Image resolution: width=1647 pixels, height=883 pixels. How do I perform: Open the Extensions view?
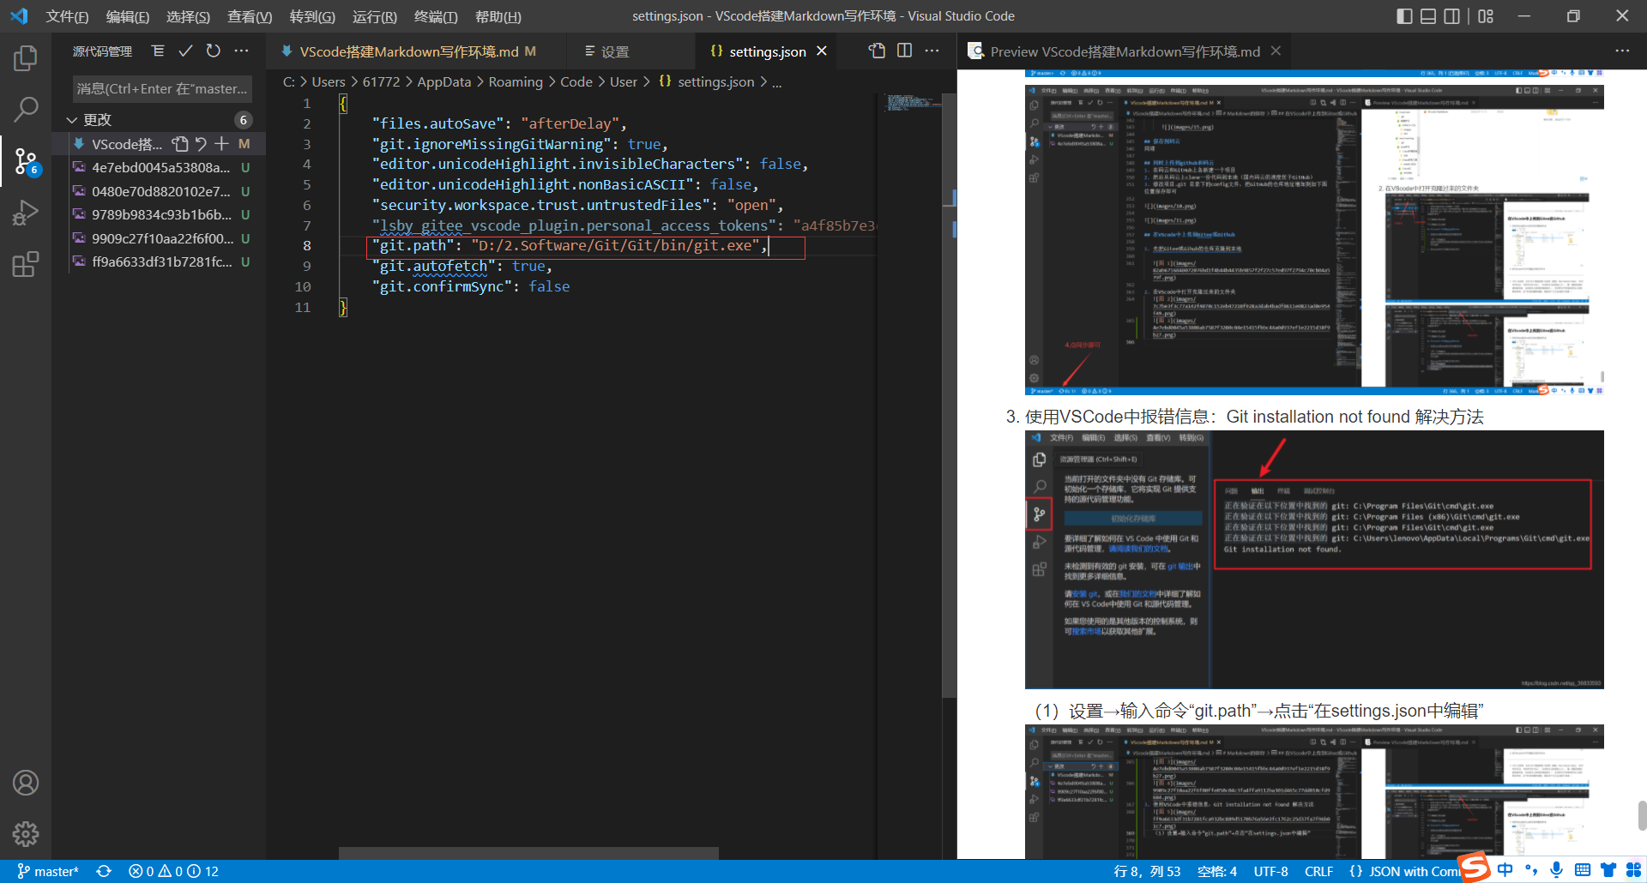pyautogui.click(x=26, y=264)
